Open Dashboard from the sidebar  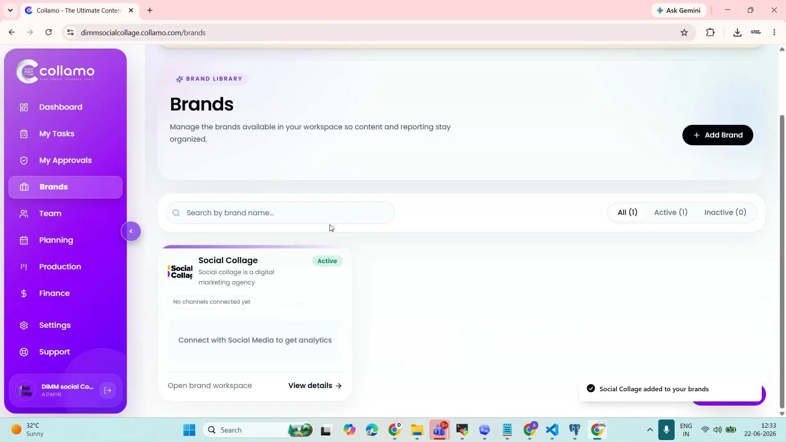point(65,107)
